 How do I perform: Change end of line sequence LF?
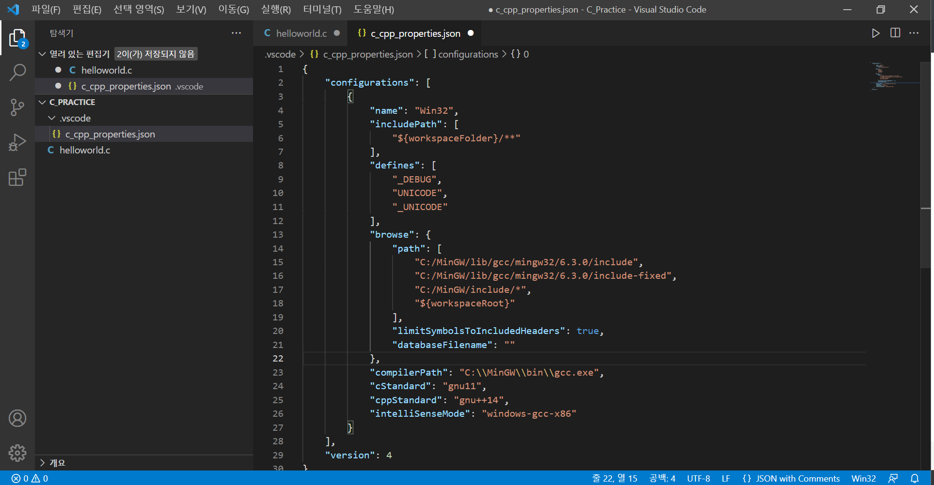pyautogui.click(x=726, y=478)
